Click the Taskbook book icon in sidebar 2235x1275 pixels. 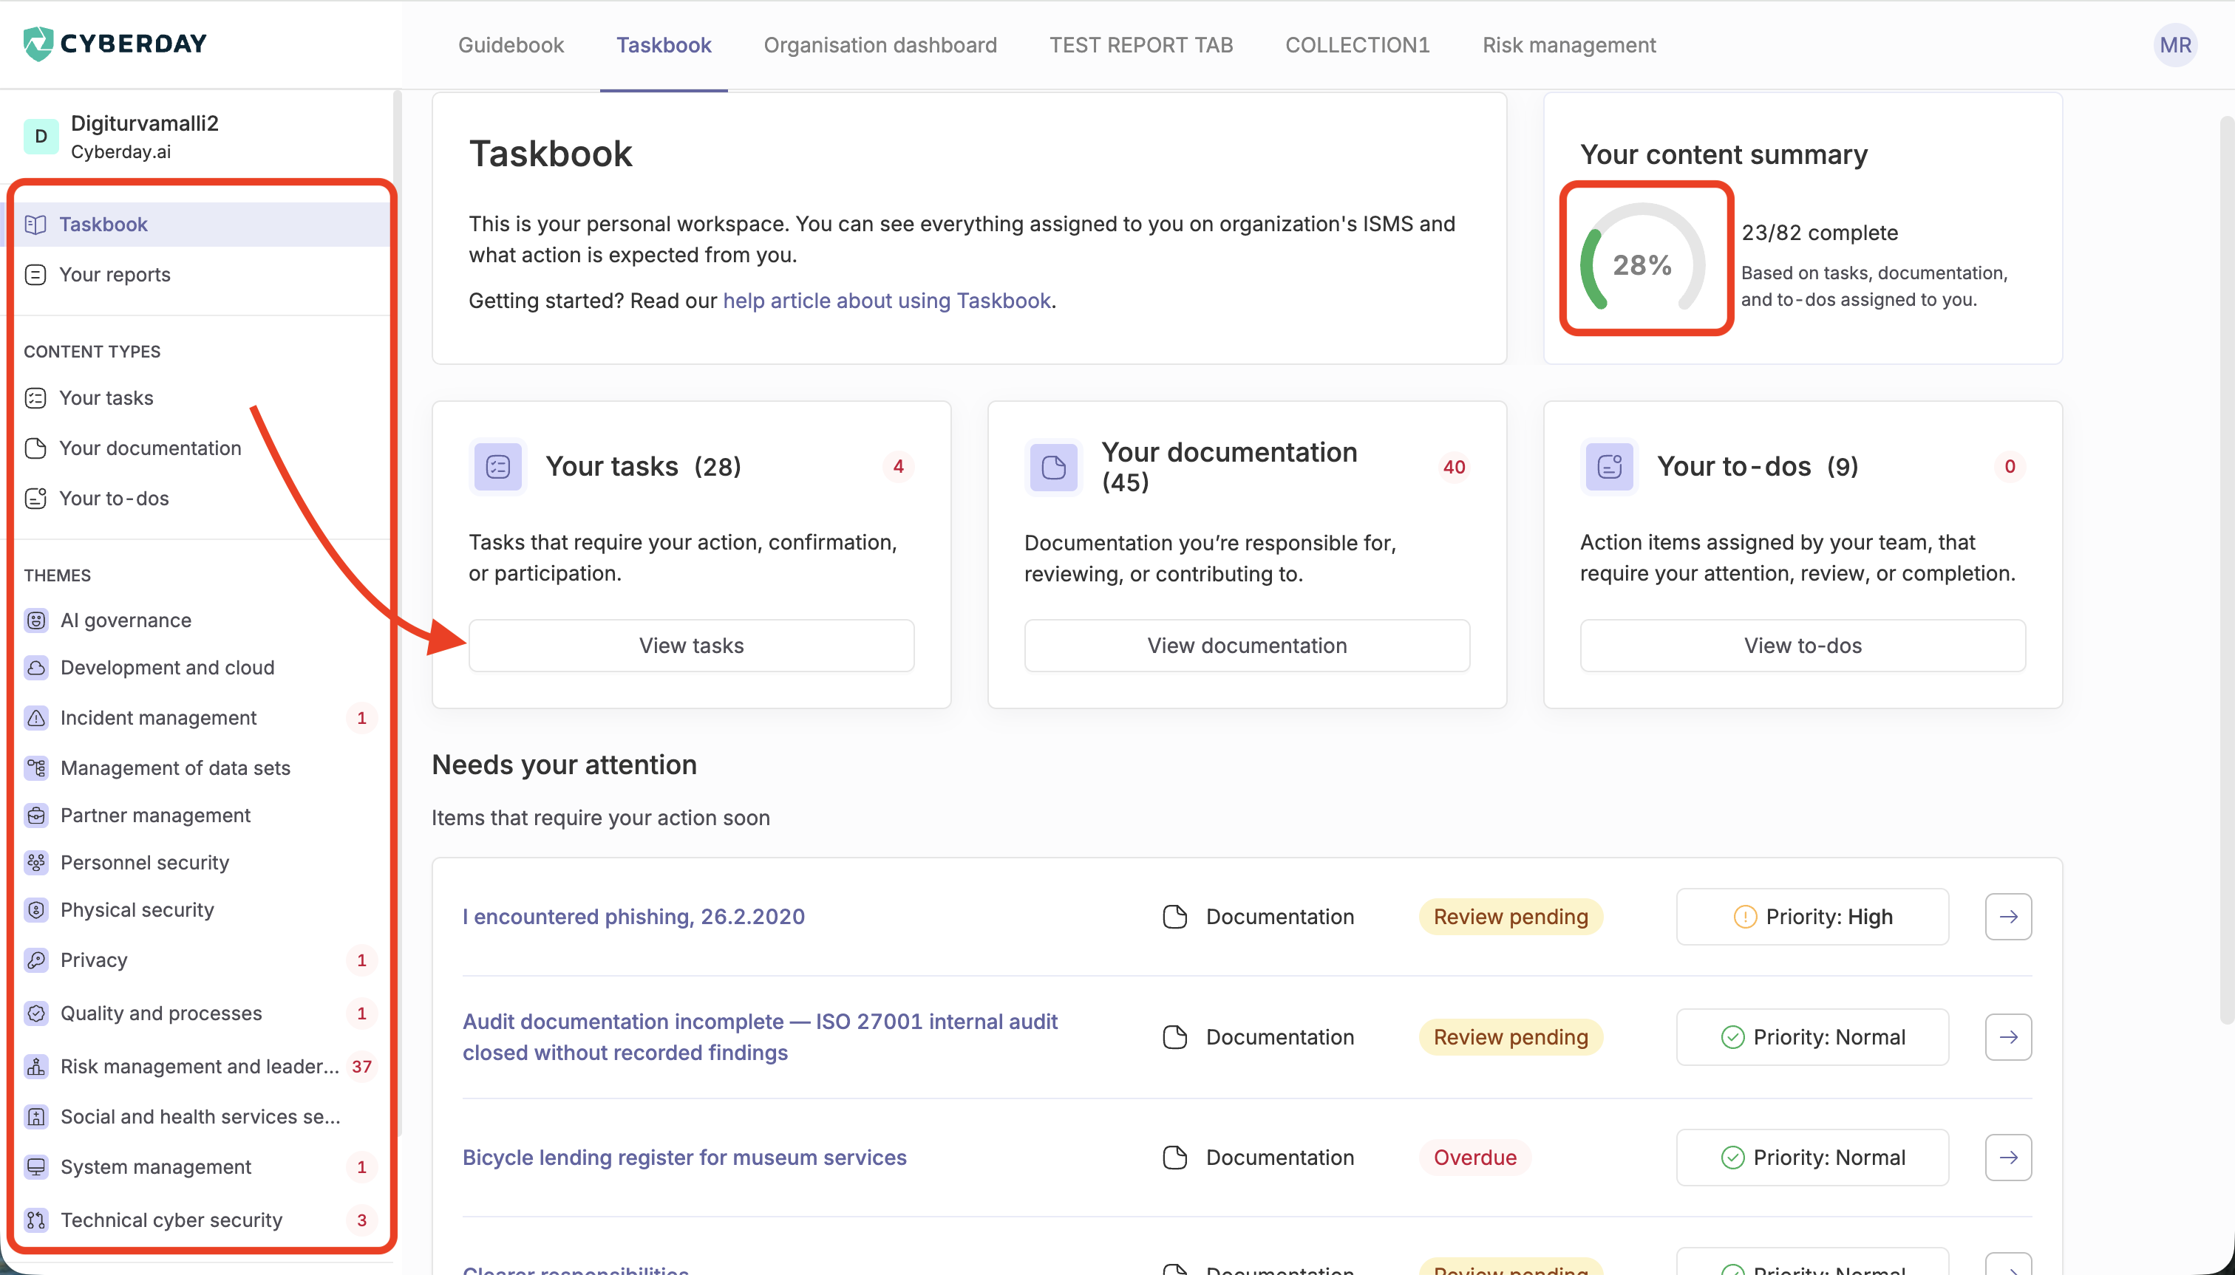36,224
